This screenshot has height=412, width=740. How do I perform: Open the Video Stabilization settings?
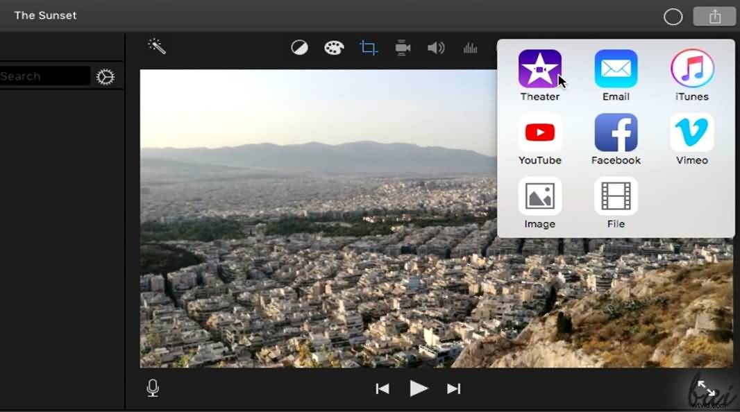[x=403, y=47]
